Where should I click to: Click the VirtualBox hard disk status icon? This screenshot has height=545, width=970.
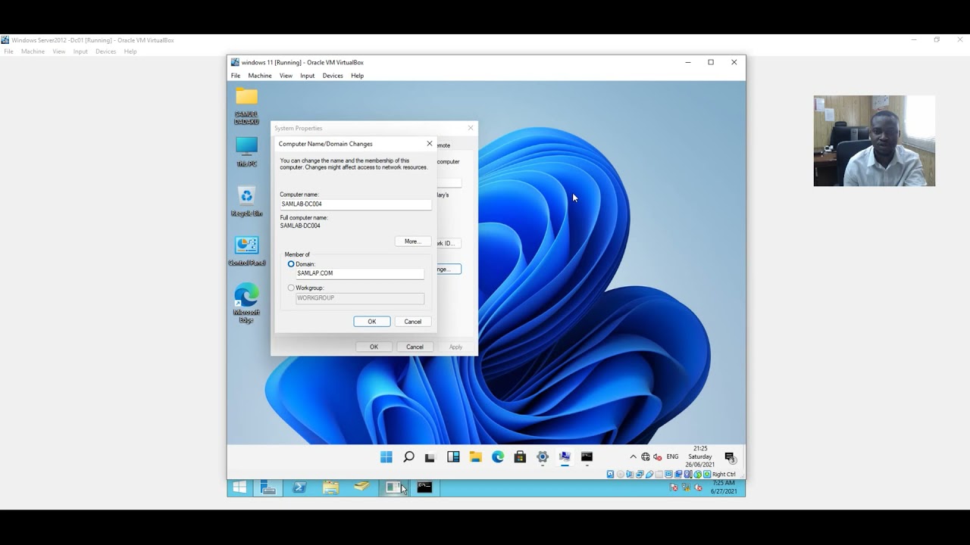[x=611, y=475]
